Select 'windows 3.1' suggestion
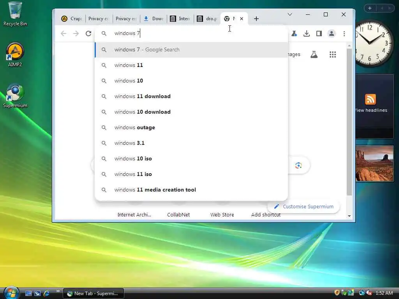This screenshot has height=299, width=399. pyautogui.click(x=191, y=143)
